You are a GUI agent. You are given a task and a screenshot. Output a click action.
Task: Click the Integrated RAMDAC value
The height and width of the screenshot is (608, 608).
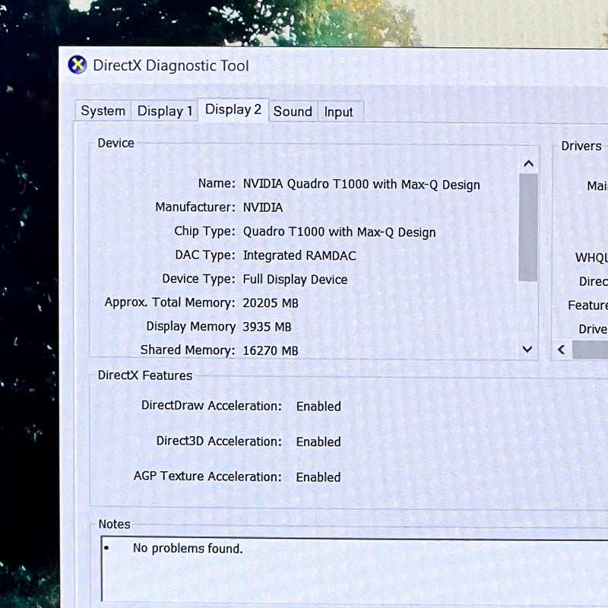tap(299, 255)
